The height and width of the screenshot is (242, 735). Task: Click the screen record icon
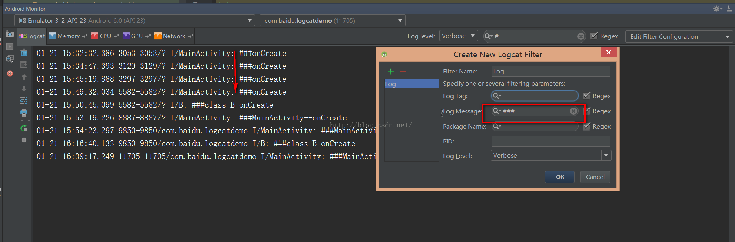coord(10,47)
